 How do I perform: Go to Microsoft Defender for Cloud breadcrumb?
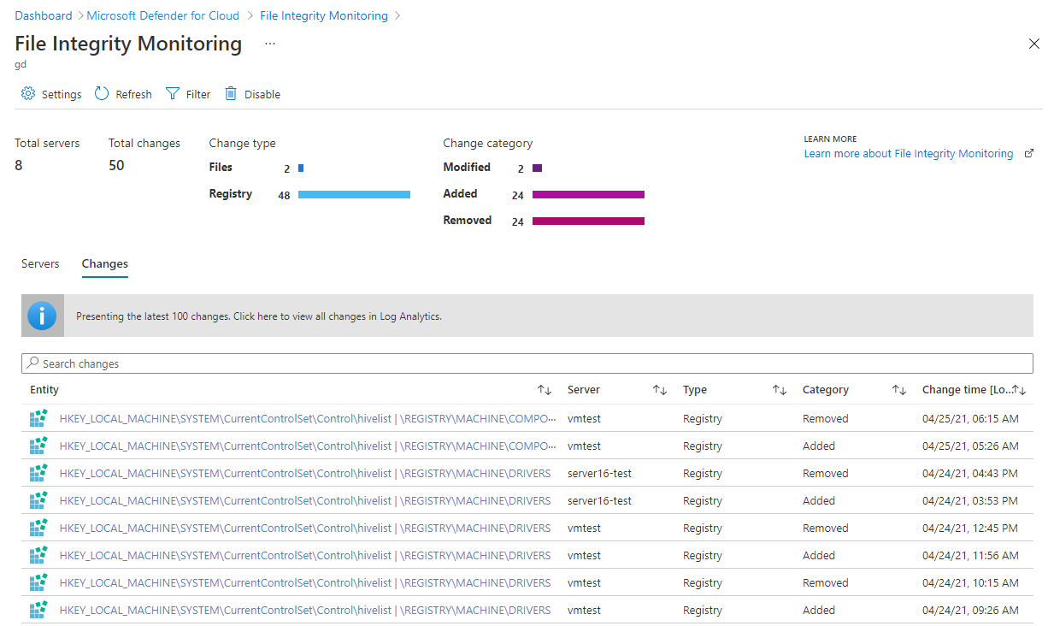(x=162, y=15)
